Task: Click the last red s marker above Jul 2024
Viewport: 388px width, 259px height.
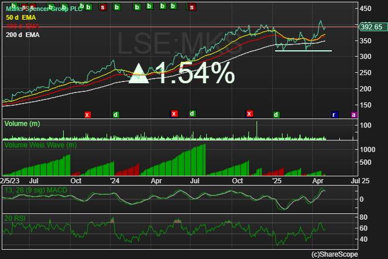Action: [x=192, y=8]
